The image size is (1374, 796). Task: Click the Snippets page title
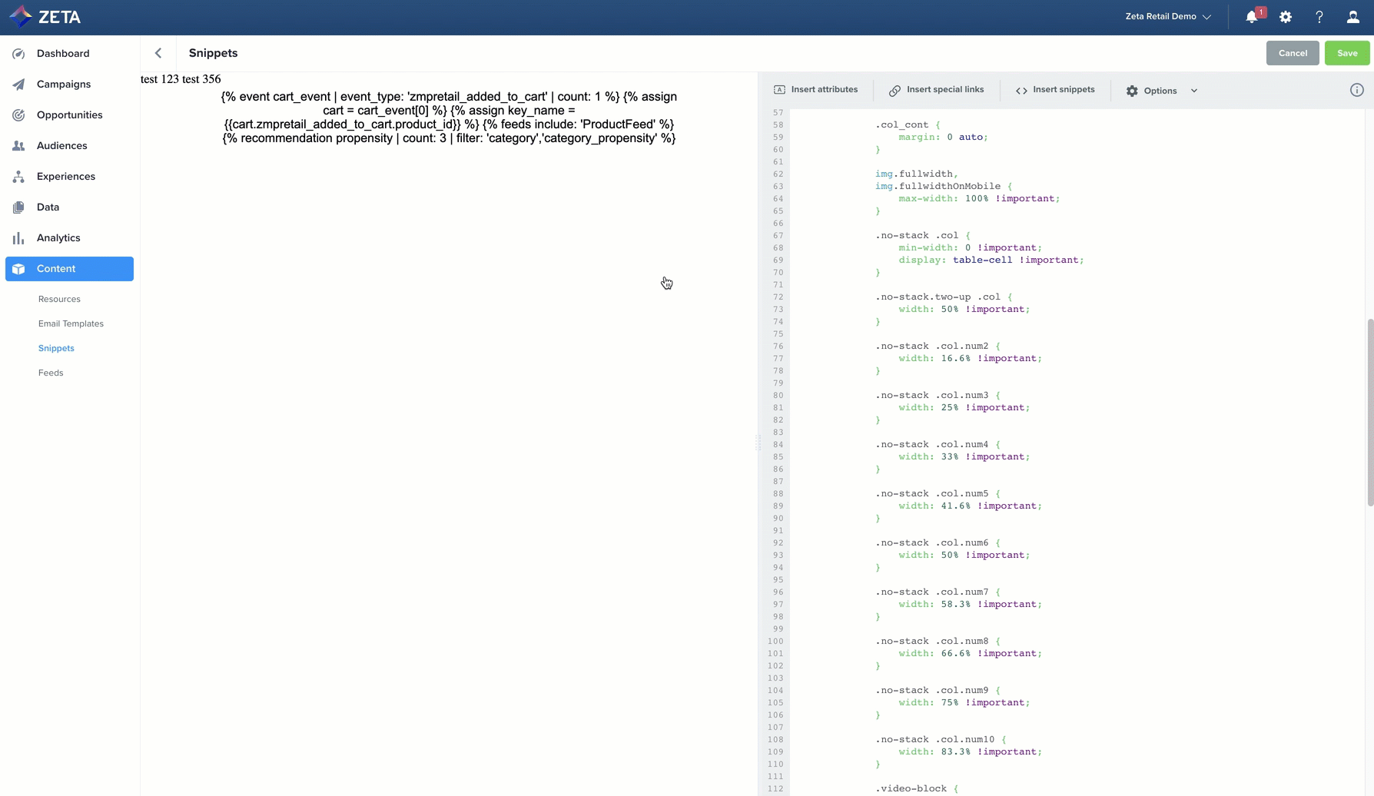(x=213, y=53)
